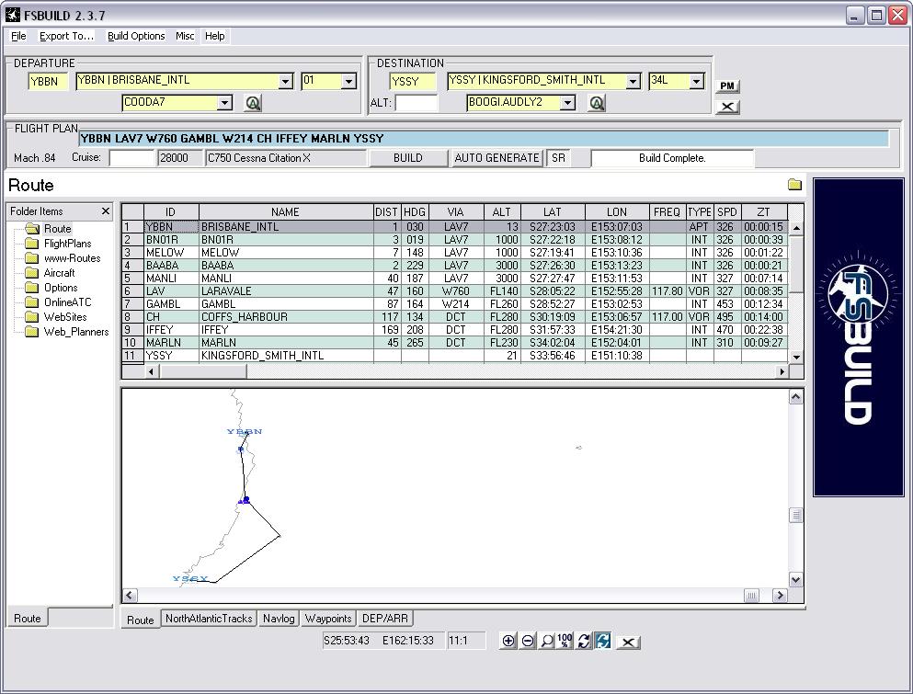Open the Misc menu
This screenshot has width=913, height=694.
[185, 36]
